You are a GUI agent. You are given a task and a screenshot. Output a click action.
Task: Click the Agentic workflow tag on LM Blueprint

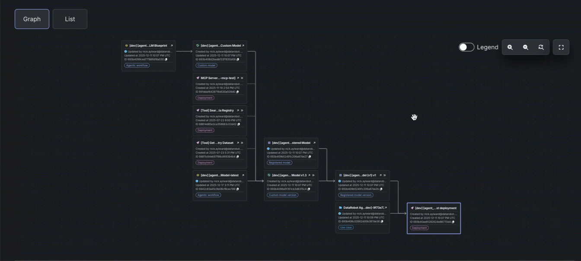[137, 66]
